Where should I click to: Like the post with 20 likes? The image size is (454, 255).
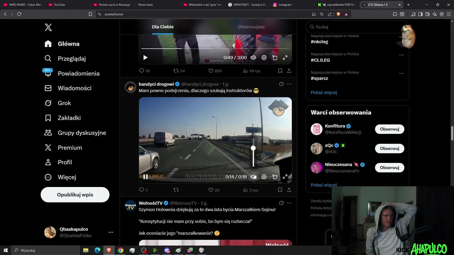pyautogui.click(x=214, y=190)
